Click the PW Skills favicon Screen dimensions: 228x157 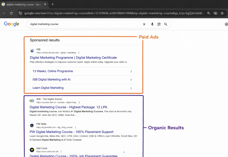(32, 125)
